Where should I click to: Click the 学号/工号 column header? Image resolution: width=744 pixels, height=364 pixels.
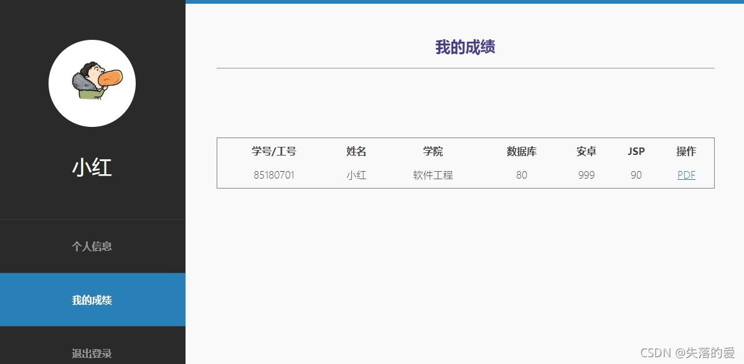(274, 151)
